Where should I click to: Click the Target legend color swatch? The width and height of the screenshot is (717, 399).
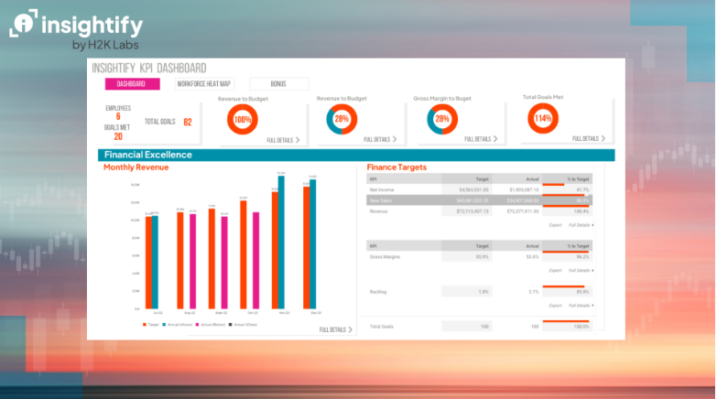click(145, 325)
